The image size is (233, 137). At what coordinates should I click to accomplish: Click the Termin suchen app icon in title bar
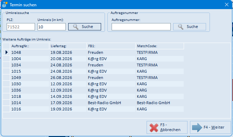point(5,5)
